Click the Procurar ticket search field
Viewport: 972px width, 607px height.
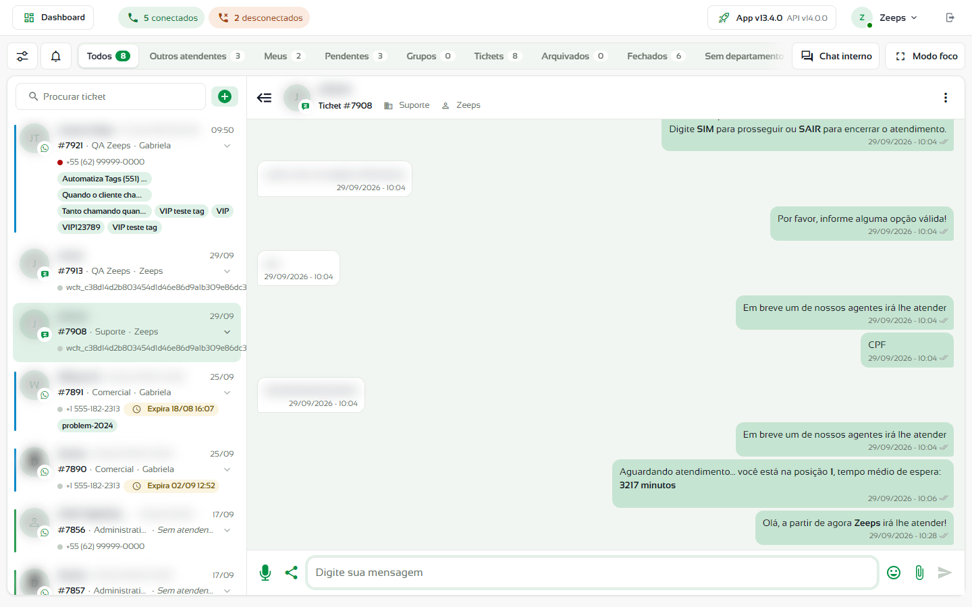[111, 96]
